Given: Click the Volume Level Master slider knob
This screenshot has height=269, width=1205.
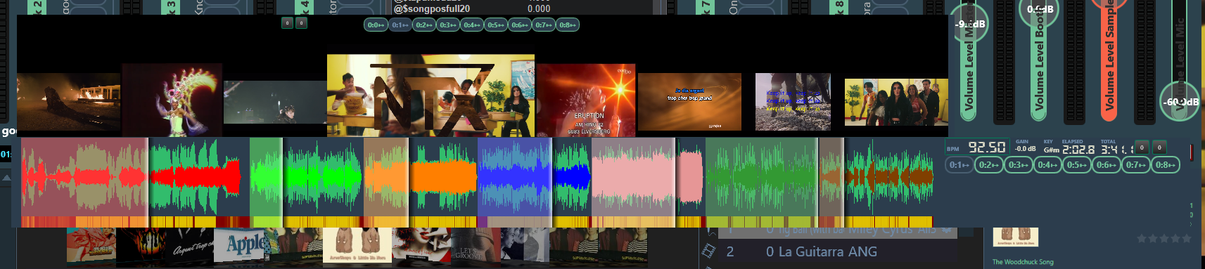Looking at the screenshot, I should tap(969, 24).
